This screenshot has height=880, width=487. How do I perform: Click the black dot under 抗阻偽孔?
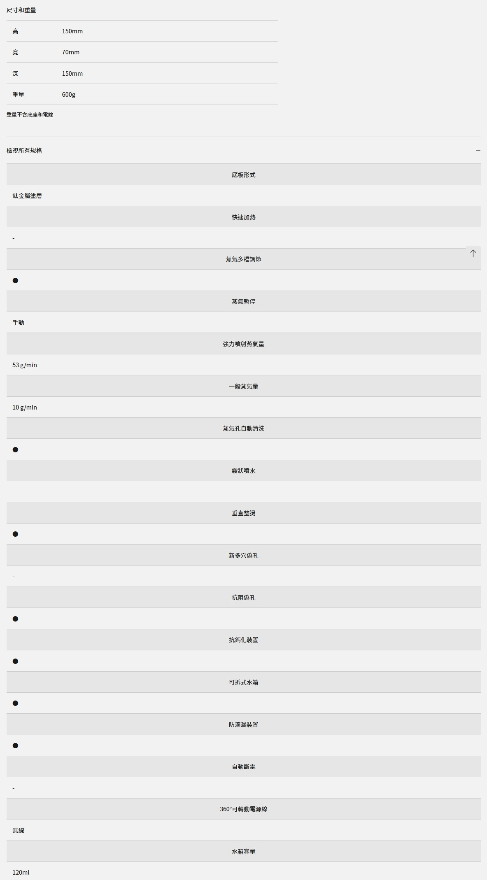coord(15,619)
